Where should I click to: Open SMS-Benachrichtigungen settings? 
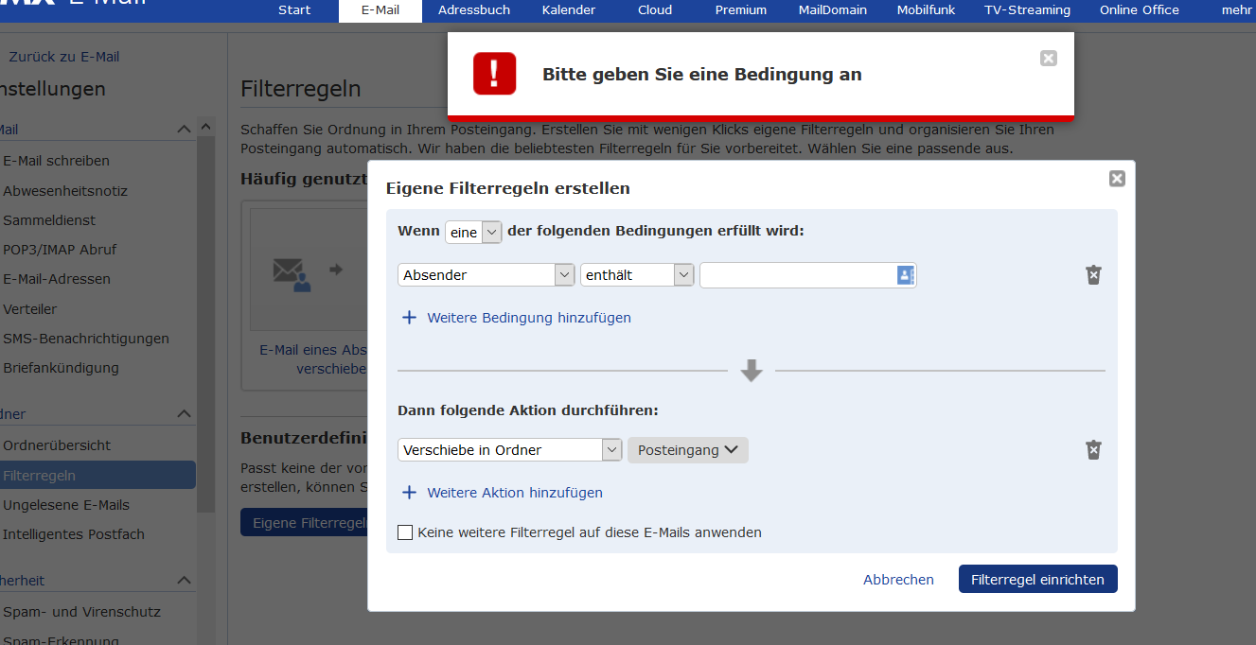(x=86, y=339)
